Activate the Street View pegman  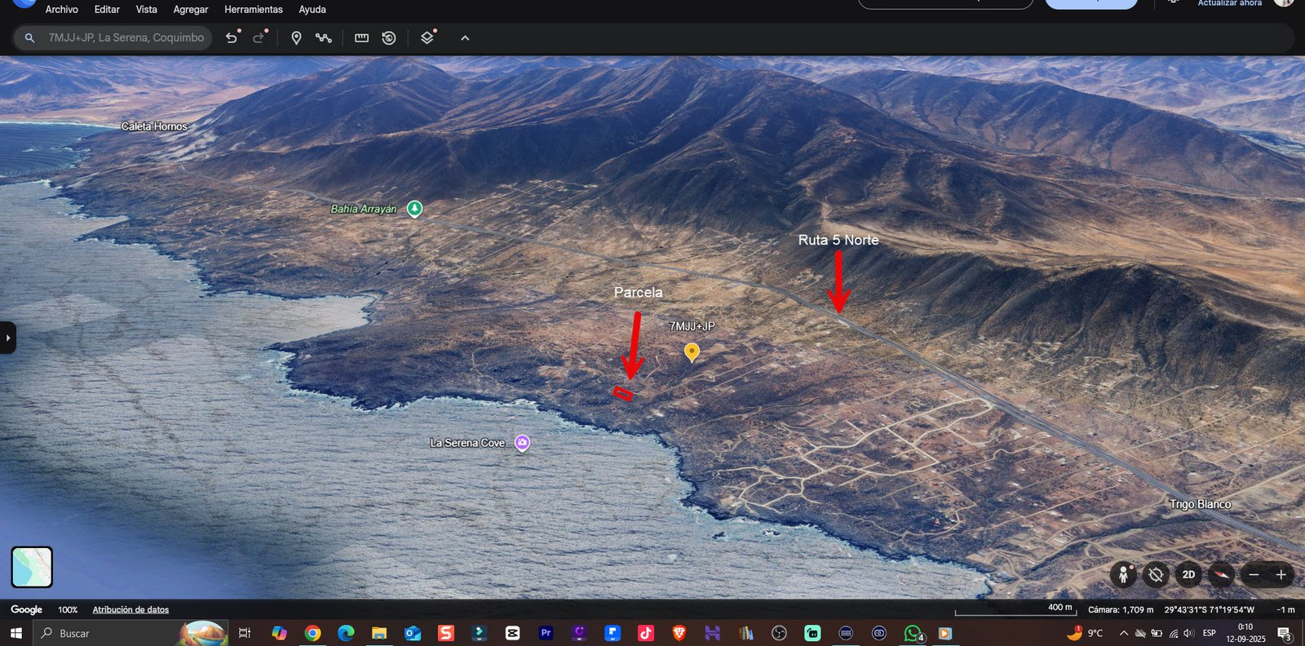pos(1123,575)
